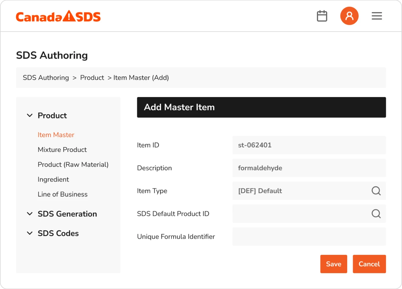Image resolution: width=402 pixels, height=289 pixels.
Task: Search SDS Default Product ID magnifier
Action: click(376, 214)
